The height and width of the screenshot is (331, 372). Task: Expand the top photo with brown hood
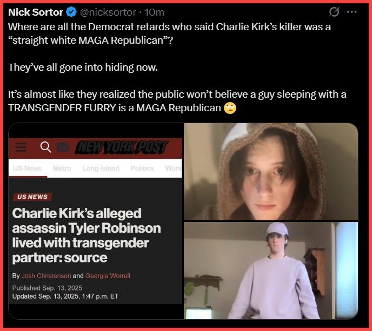point(270,172)
